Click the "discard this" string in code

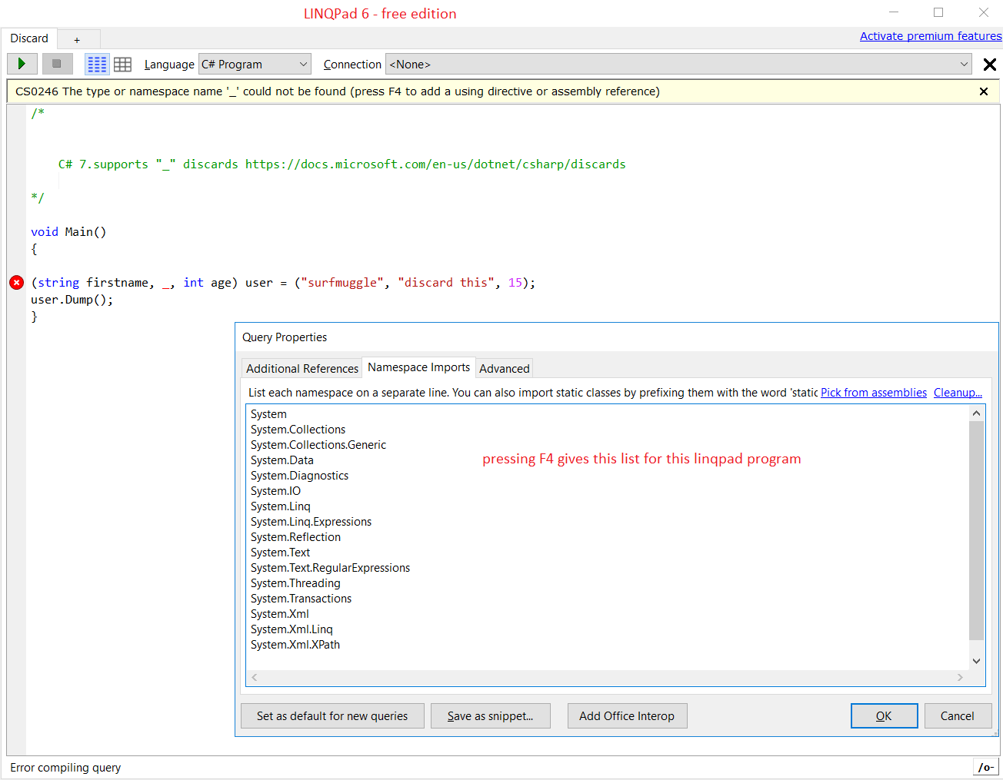446,283
